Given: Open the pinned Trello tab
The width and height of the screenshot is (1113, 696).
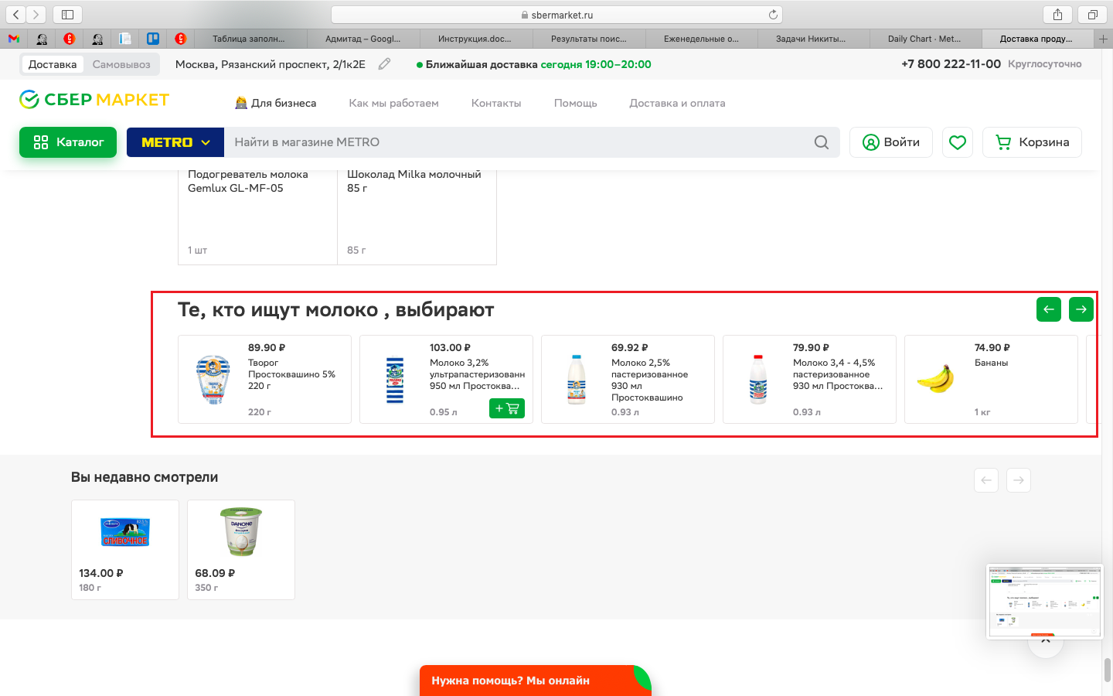Looking at the screenshot, I should pos(153,39).
